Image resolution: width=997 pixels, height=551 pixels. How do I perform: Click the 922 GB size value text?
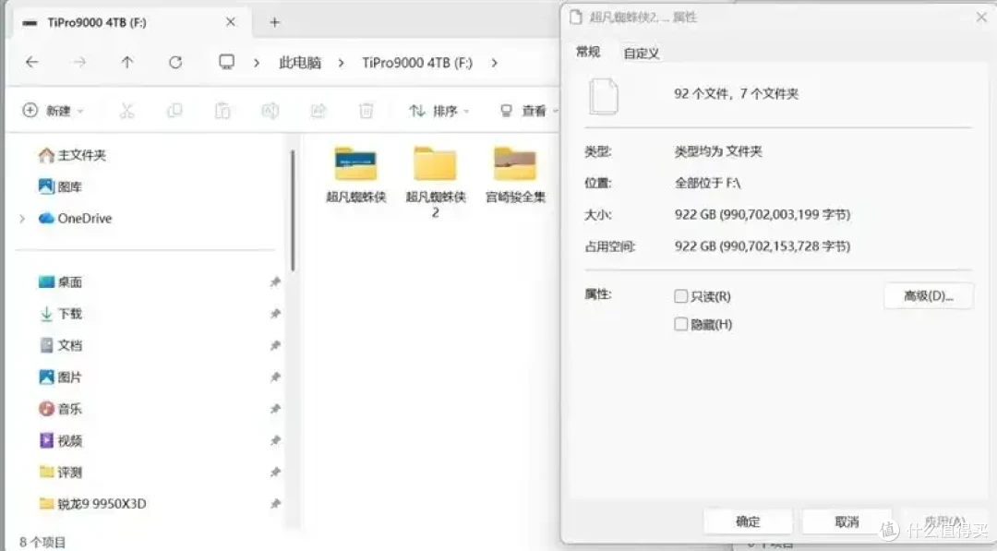[763, 215]
